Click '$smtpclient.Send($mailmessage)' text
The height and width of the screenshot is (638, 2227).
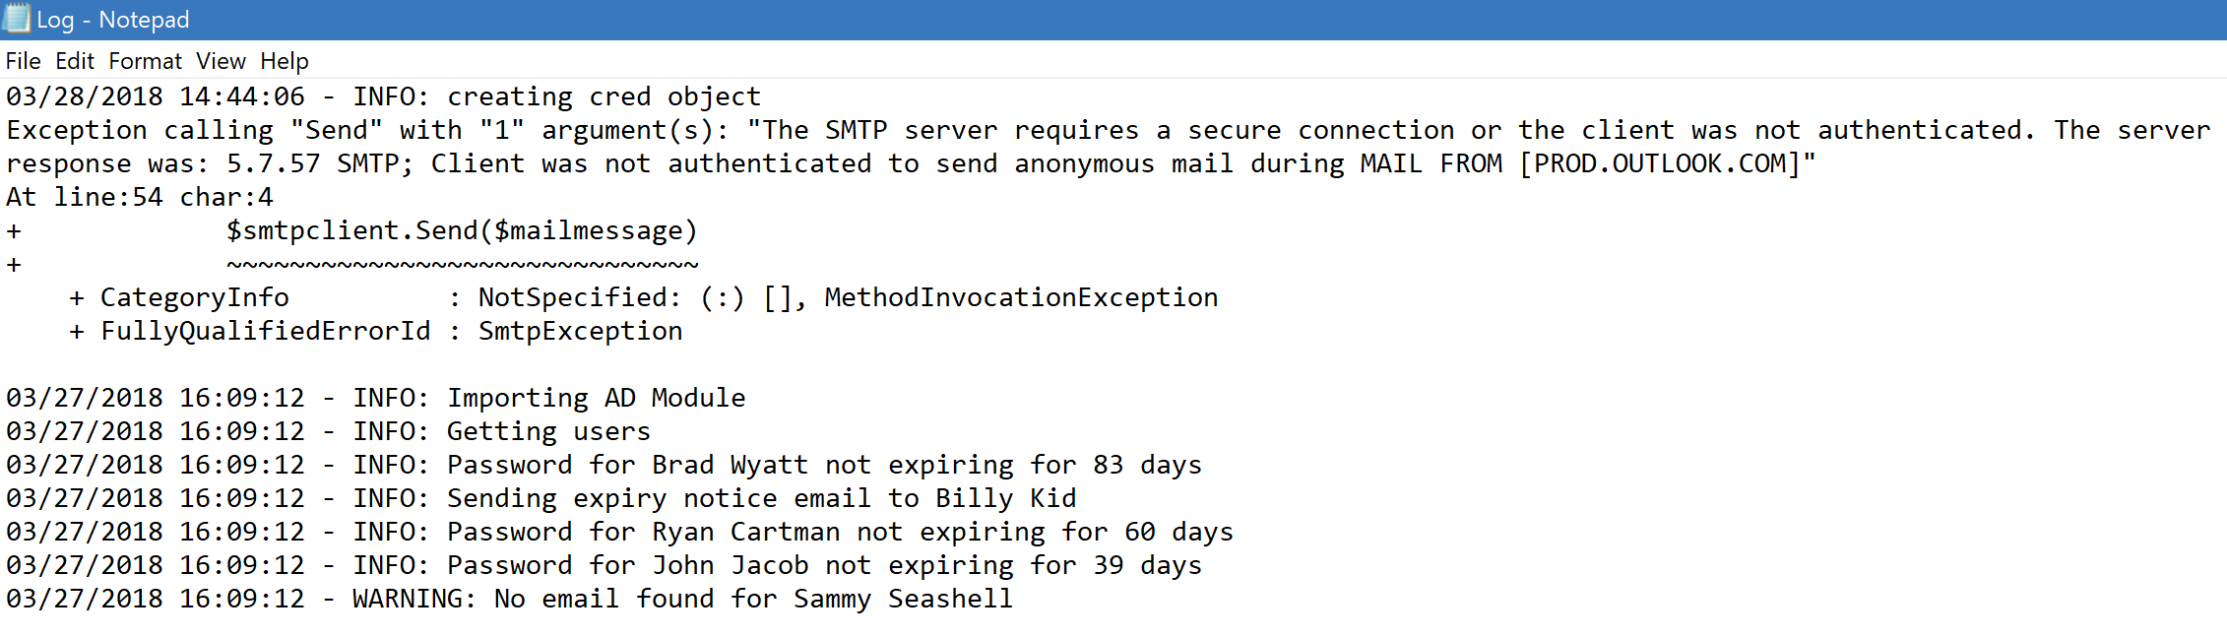(x=462, y=230)
